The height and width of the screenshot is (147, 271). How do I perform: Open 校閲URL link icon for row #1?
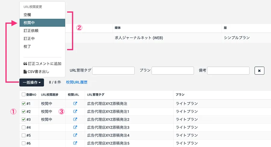click(x=75, y=103)
